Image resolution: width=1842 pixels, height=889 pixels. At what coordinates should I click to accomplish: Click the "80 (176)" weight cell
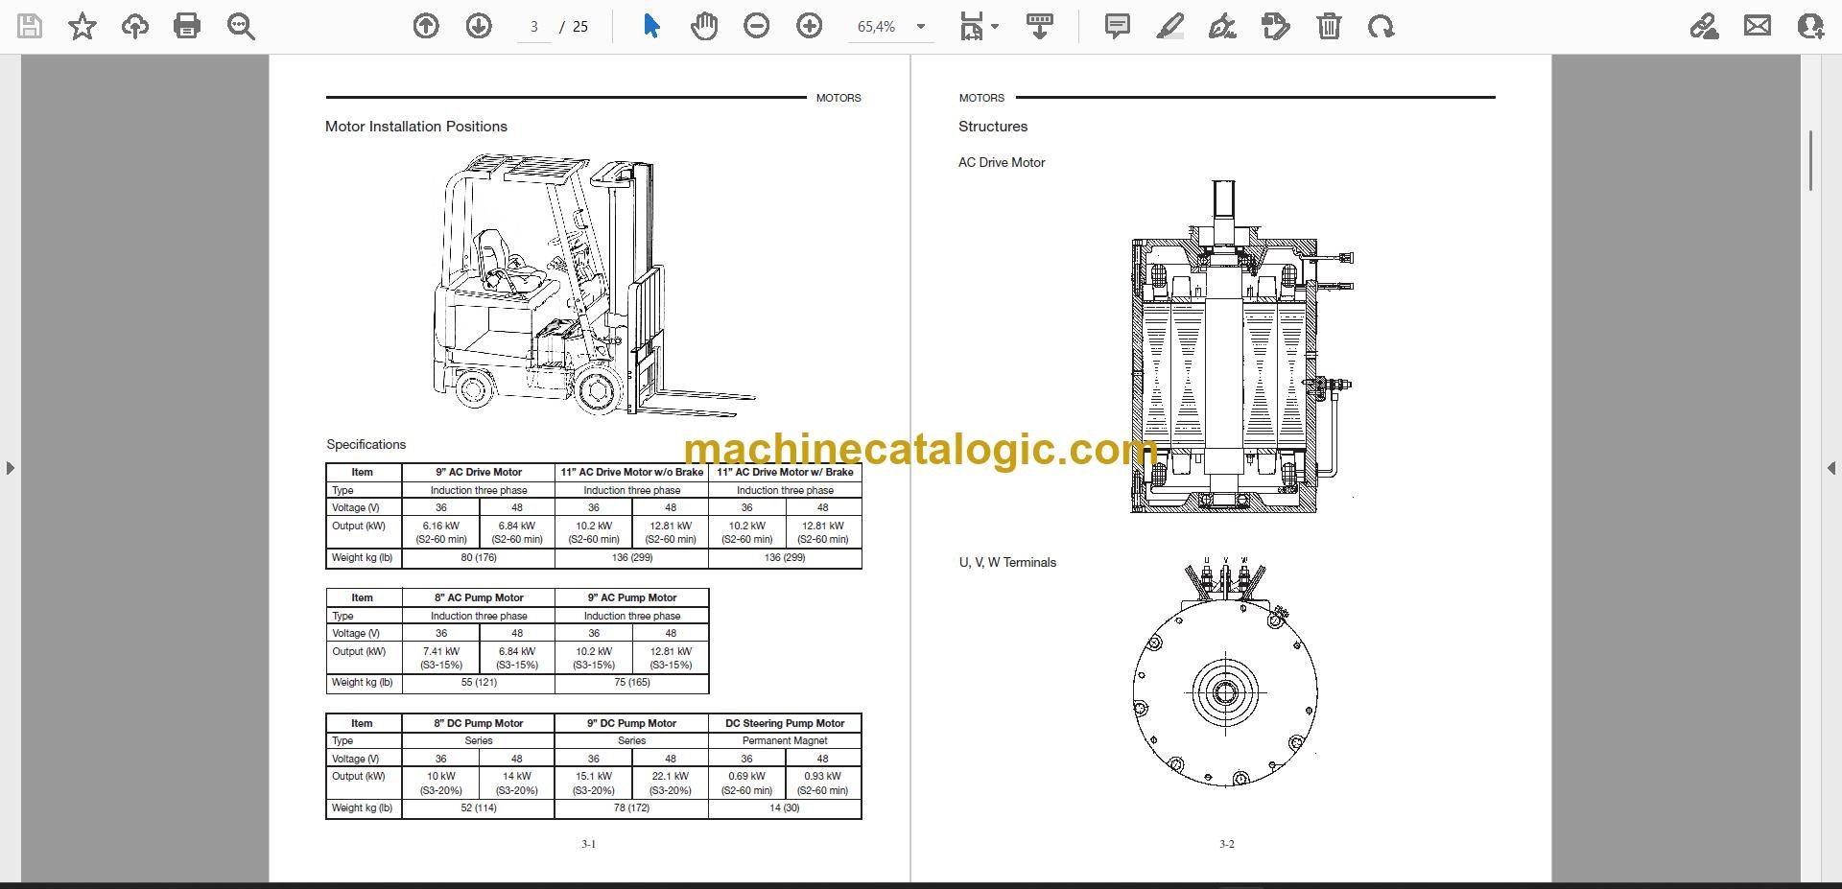pos(479,557)
